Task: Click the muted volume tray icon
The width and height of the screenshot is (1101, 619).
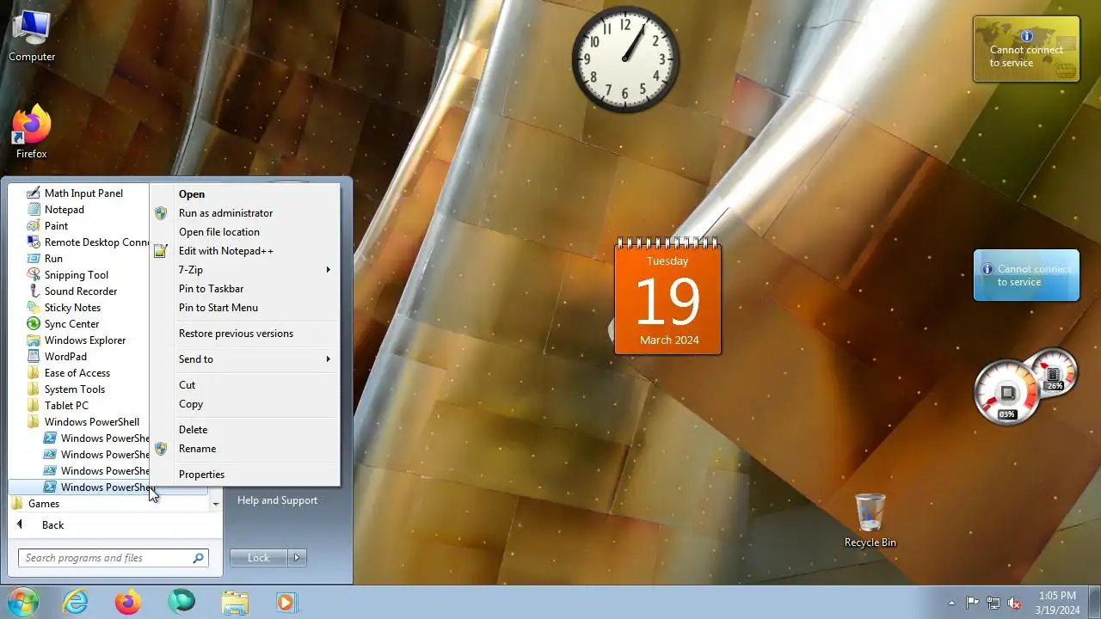Action: (1015, 603)
